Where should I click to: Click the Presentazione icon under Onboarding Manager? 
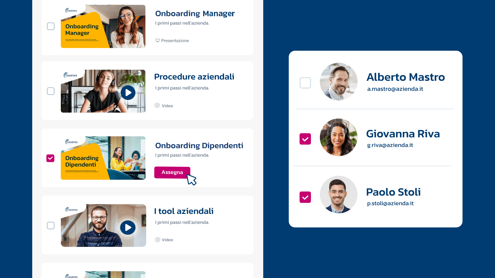158,41
